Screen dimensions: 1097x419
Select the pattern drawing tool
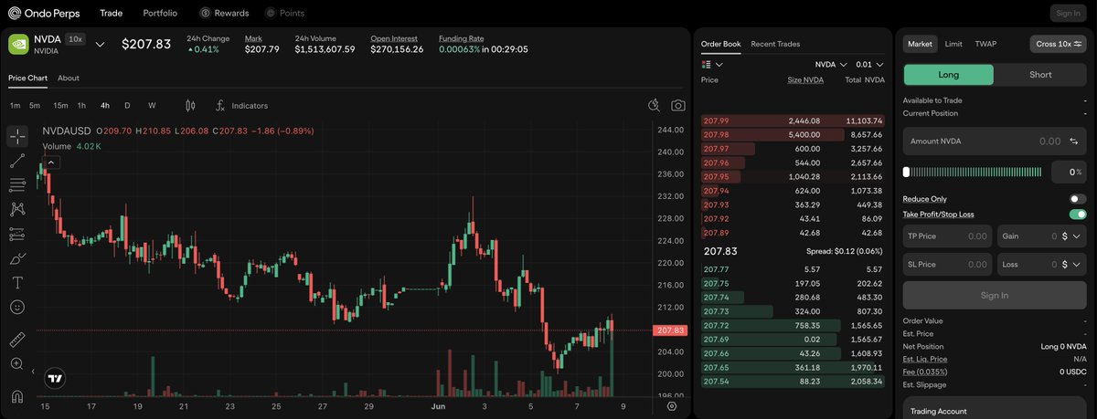pyautogui.click(x=17, y=209)
